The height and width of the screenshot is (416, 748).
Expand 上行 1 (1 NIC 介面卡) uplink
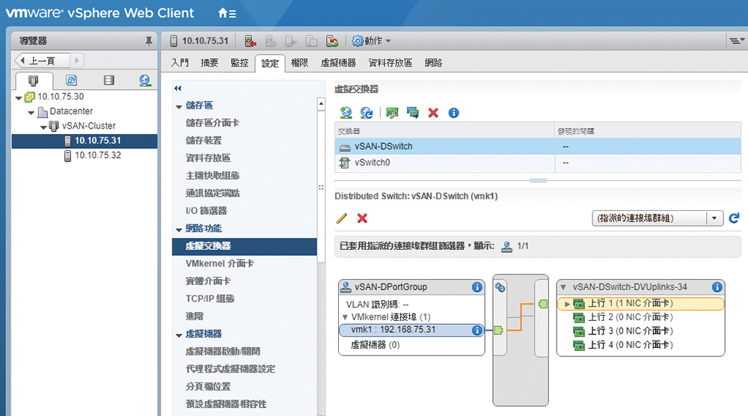pyautogui.click(x=567, y=304)
